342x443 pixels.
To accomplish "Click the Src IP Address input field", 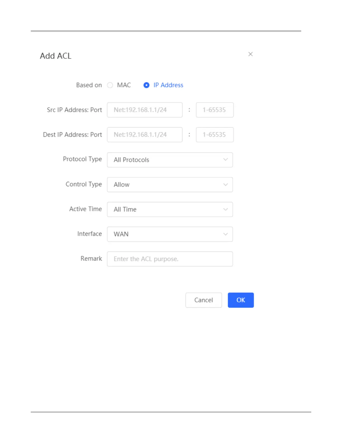I will point(144,110).
